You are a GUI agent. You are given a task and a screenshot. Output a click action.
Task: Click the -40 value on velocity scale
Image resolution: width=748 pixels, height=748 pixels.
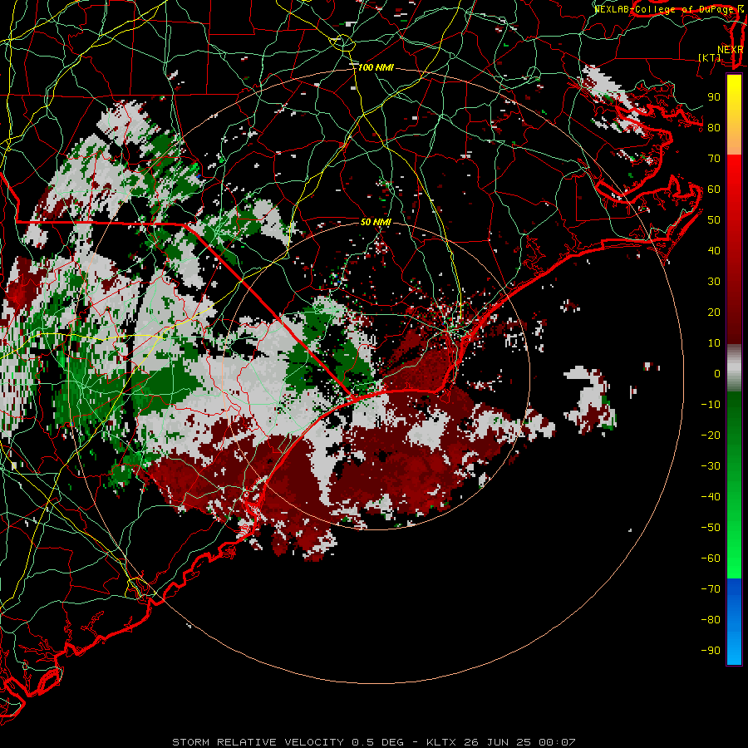pos(711,497)
